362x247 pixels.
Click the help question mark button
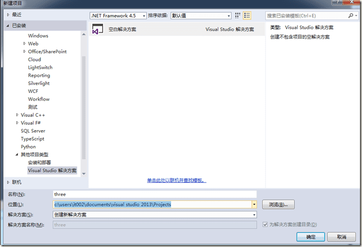click(x=337, y=2)
